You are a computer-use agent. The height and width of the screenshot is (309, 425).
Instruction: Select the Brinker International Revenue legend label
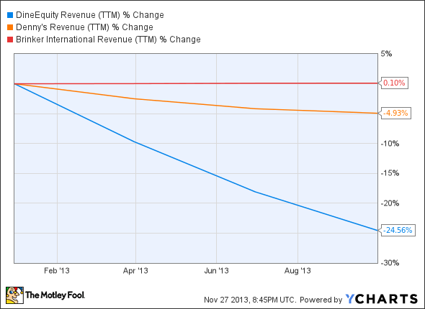[108, 40]
